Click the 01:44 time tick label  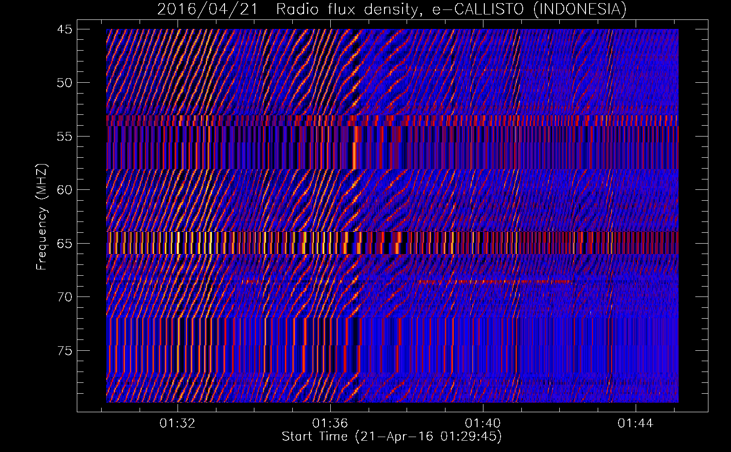tap(636, 423)
